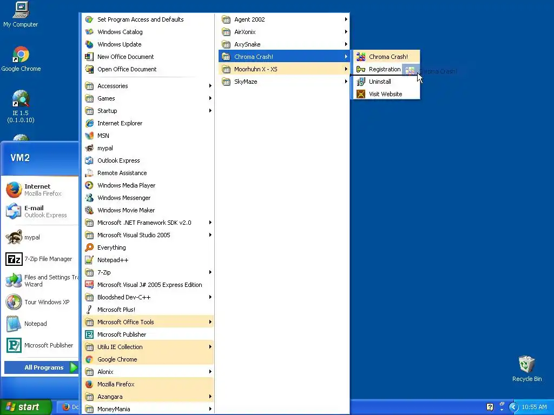Open MSN program entry
The width and height of the screenshot is (554, 415).
tap(148, 136)
